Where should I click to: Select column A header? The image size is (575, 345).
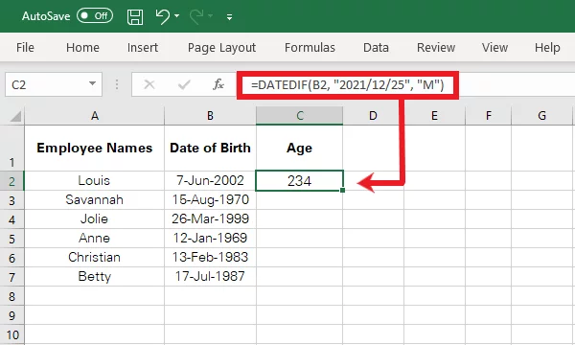pos(95,116)
